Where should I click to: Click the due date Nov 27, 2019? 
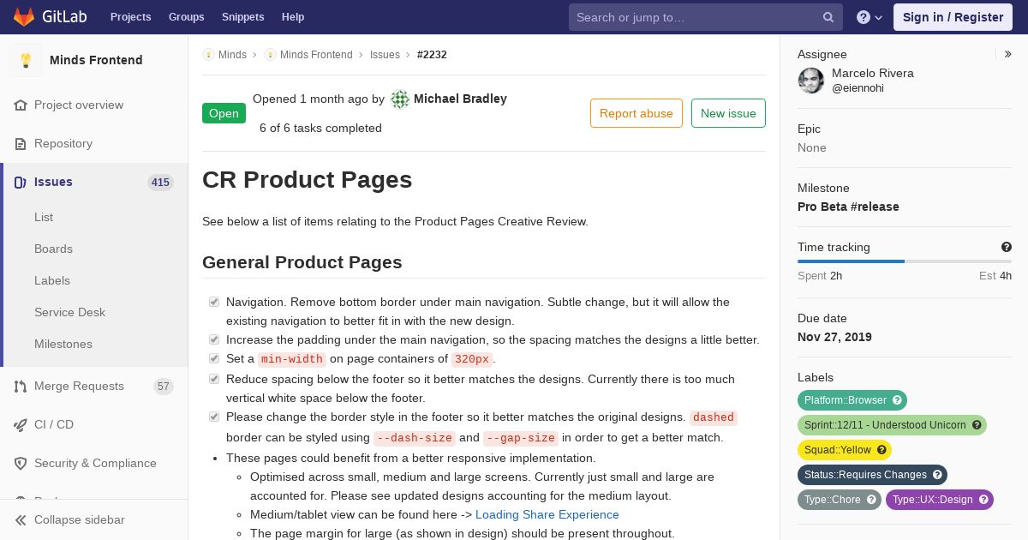click(x=834, y=337)
